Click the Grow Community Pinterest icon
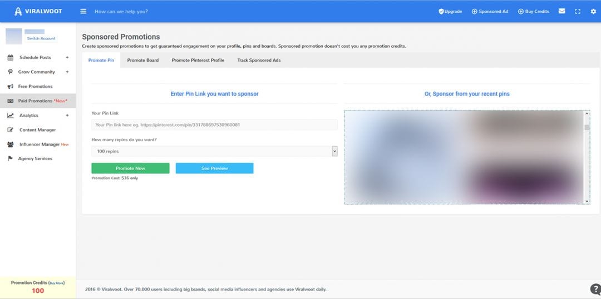The width and height of the screenshot is (601, 299). [x=11, y=72]
